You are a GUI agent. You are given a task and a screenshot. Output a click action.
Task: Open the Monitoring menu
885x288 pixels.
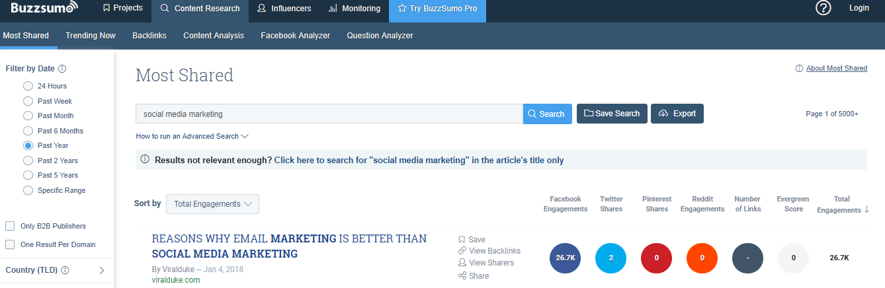(354, 9)
